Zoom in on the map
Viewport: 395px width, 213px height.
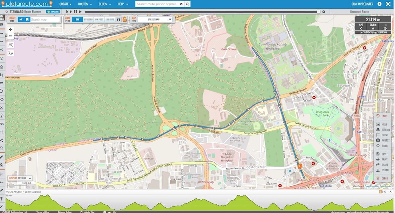click(x=11, y=30)
